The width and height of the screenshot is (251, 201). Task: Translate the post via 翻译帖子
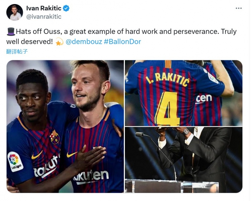pyautogui.click(x=17, y=52)
